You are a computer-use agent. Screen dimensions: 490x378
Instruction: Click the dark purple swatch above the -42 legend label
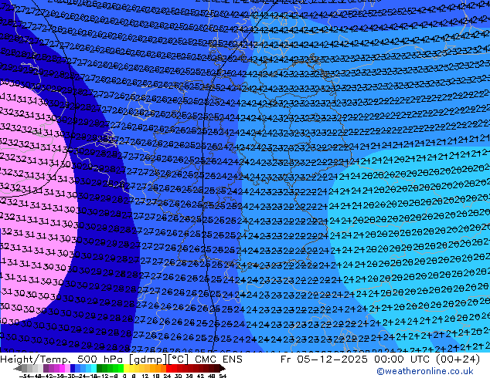coord(46,369)
